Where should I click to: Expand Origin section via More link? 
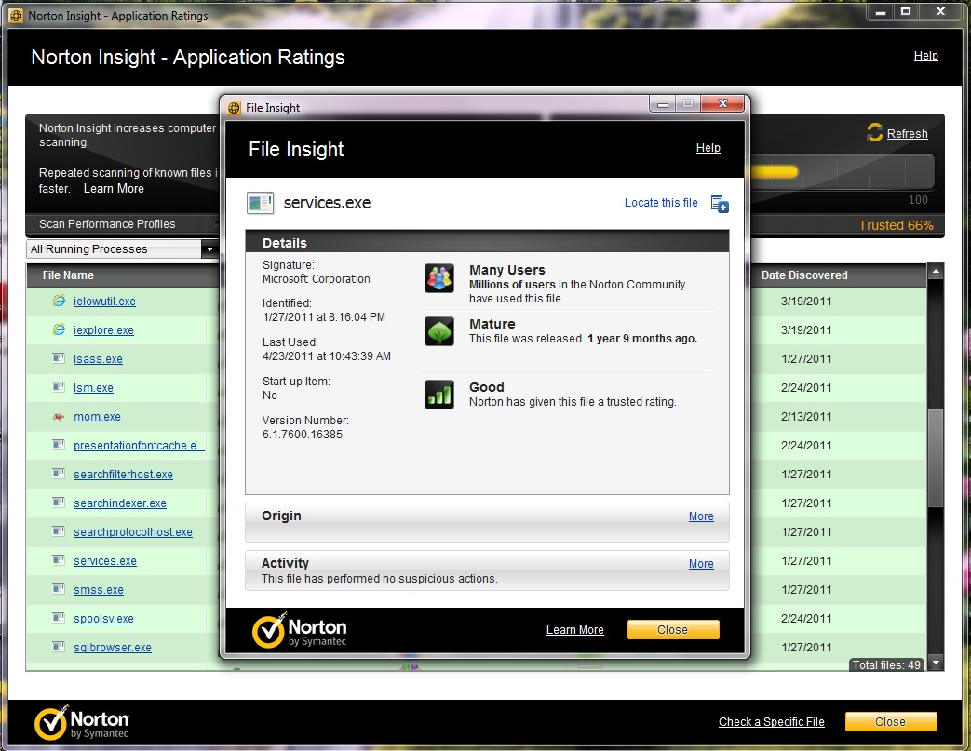click(x=701, y=516)
